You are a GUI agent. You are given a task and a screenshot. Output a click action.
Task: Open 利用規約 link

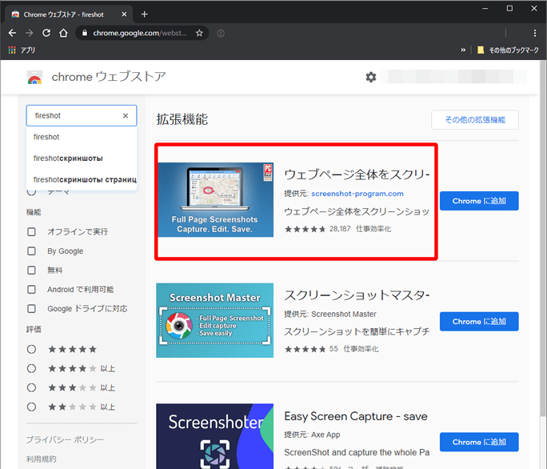41,459
